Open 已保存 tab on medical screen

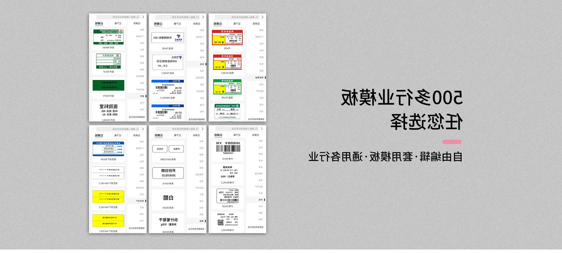(x=137, y=23)
